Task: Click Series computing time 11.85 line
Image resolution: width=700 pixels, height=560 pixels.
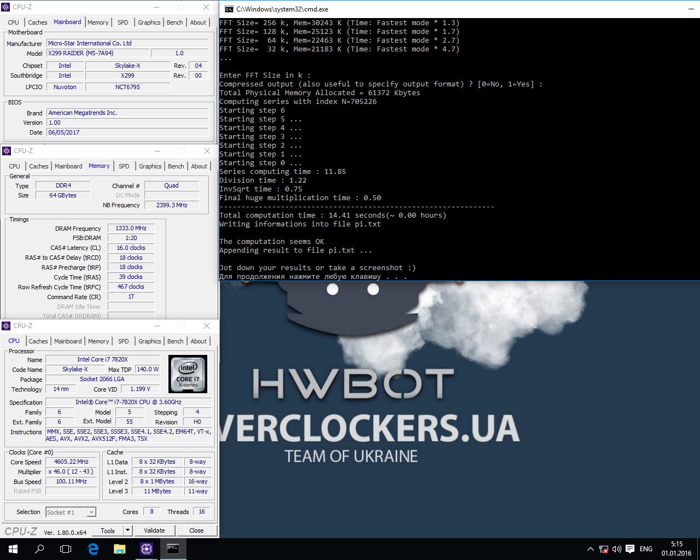Action: (x=283, y=172)
